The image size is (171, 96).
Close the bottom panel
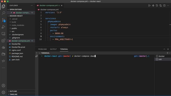point(168,49)
